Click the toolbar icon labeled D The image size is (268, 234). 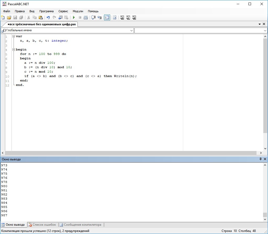coord(122,17)
